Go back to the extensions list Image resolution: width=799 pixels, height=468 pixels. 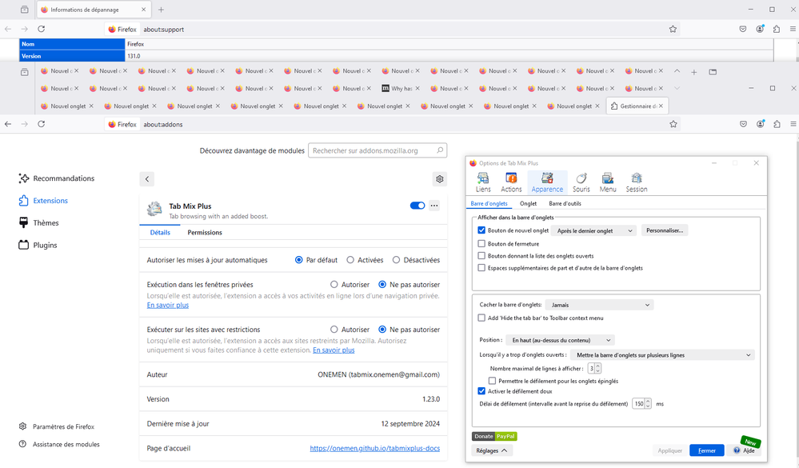tap(146, 179)
